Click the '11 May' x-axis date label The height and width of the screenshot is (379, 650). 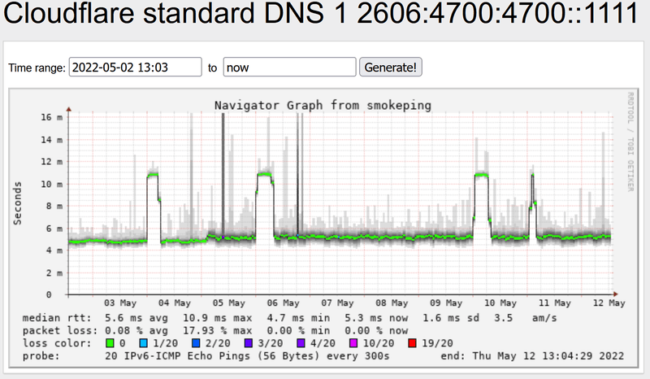coord(555,303)
